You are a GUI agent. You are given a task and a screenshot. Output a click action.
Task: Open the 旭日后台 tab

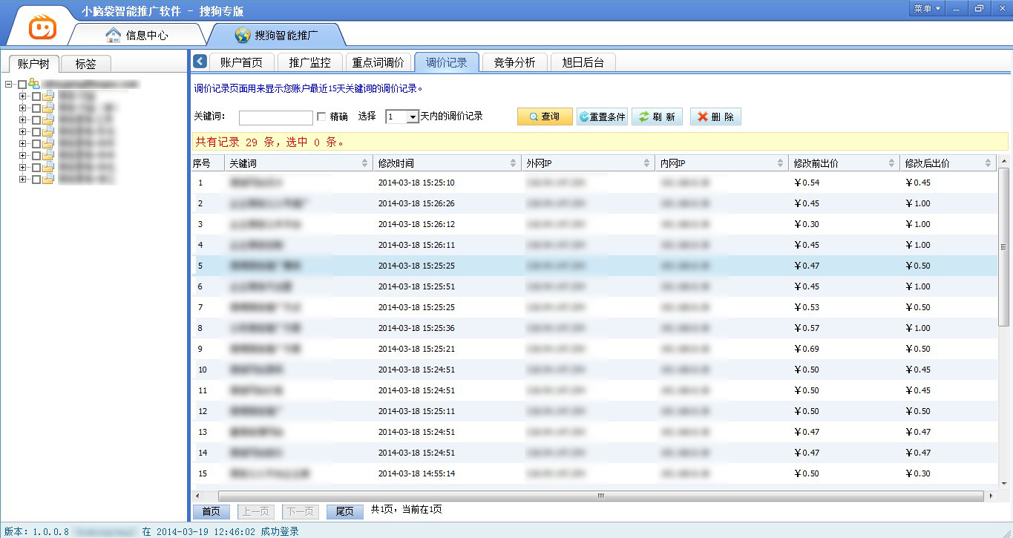(x=583, y=62)
